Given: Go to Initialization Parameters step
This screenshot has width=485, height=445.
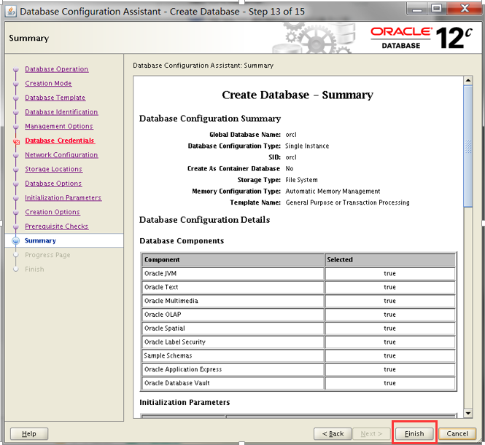Looking at the screenshot, I should pos(63,197).
